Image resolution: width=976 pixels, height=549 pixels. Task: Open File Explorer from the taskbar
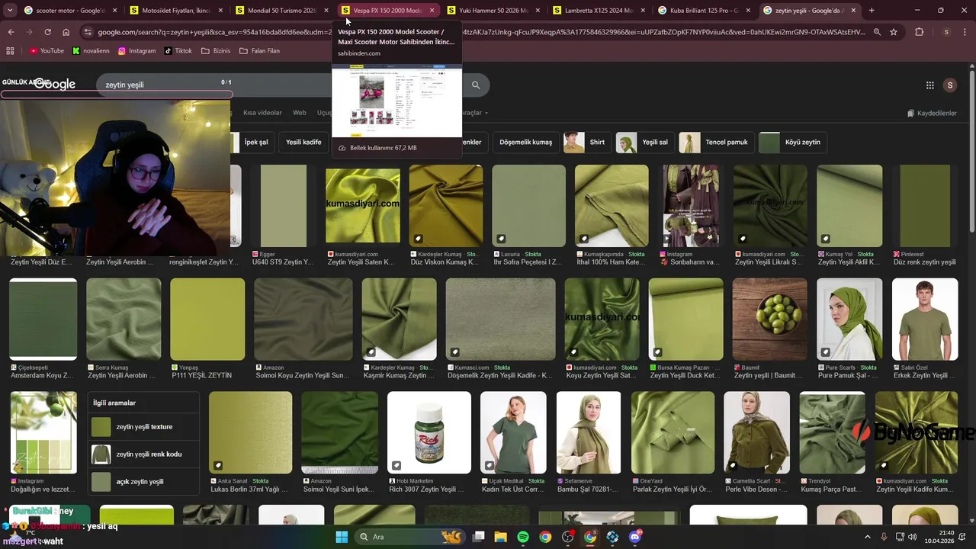(x=500, y=537)
